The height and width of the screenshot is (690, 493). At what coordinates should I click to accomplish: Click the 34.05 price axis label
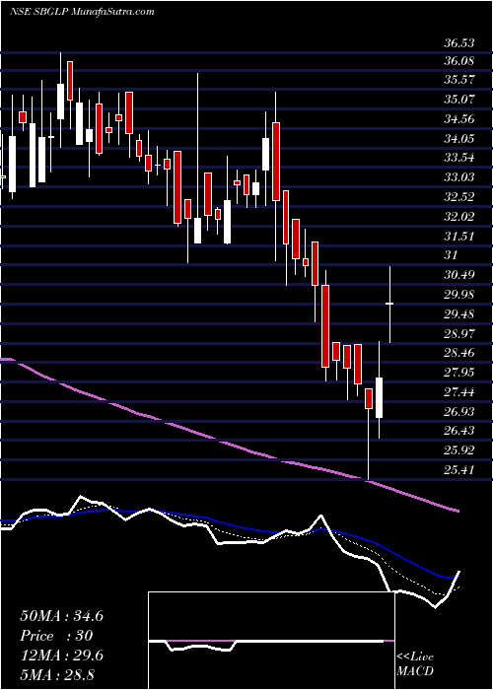pyautogui.click(x=459, y=139)
